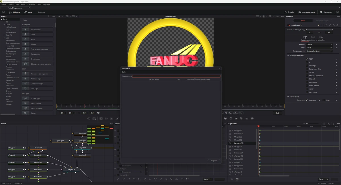This screenshot has width=341, height=185.
Task: Add the Кук-Торренс material tool
Action: click(x=38, y=30)
